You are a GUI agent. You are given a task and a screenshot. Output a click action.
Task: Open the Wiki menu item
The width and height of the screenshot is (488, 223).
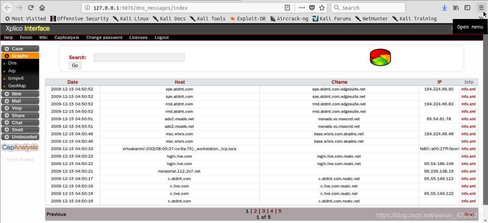point(43,37)
